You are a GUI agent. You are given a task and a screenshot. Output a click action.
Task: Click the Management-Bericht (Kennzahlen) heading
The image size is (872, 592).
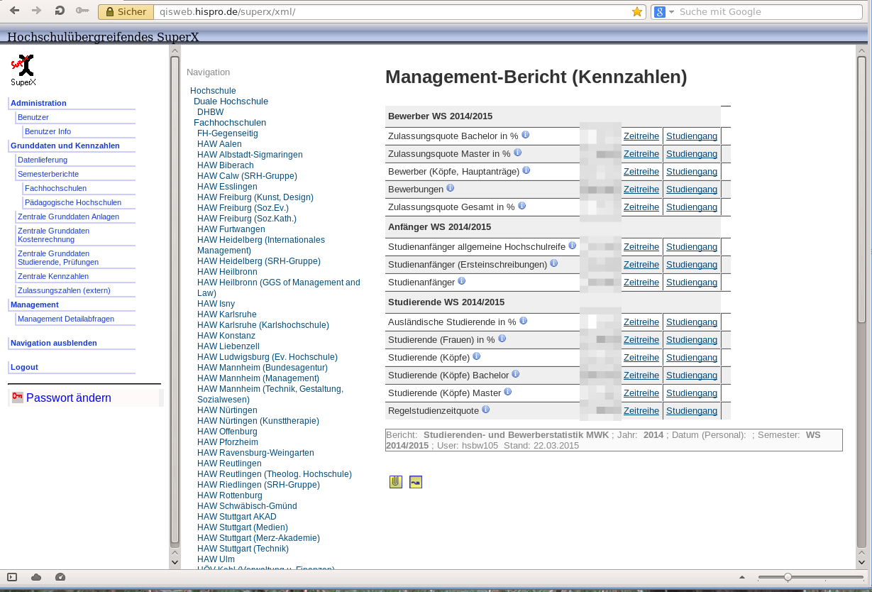[x=536, y=77]
